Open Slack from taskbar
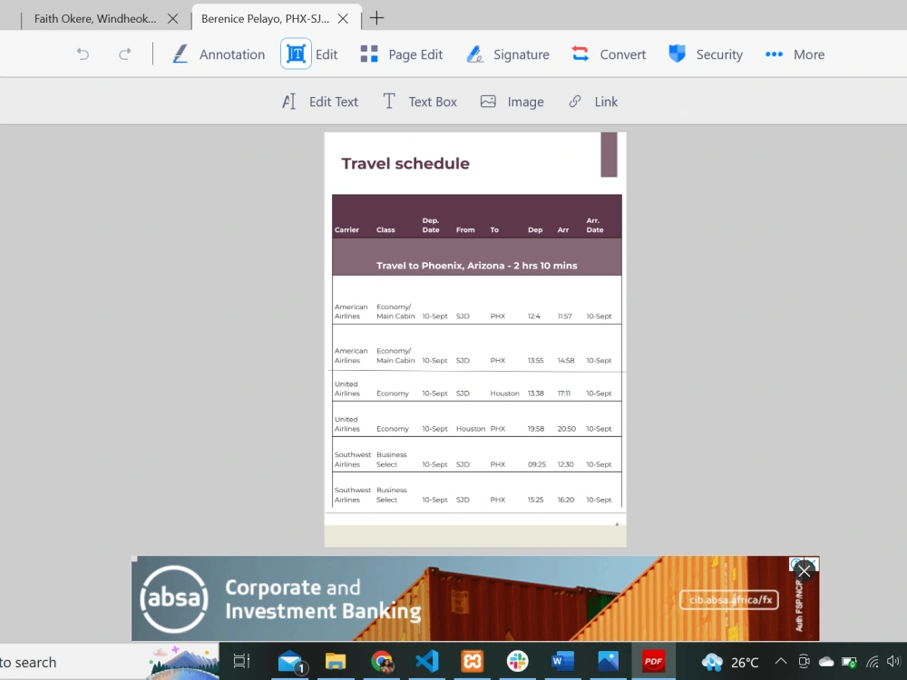The image size is (907, 680). (x=517, y=661)
